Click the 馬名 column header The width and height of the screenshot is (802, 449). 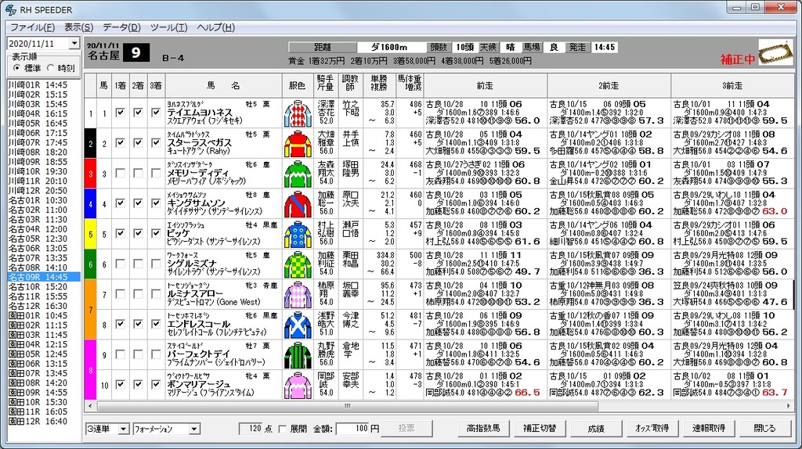[x=223, y=85]
